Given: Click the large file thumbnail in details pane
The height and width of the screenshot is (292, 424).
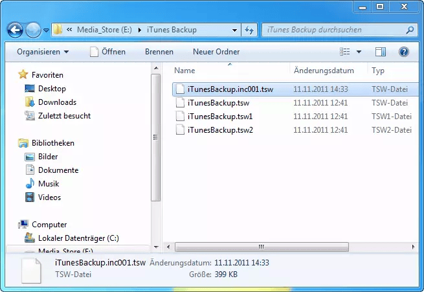Looking at the screenshot, I should (31, 271).
